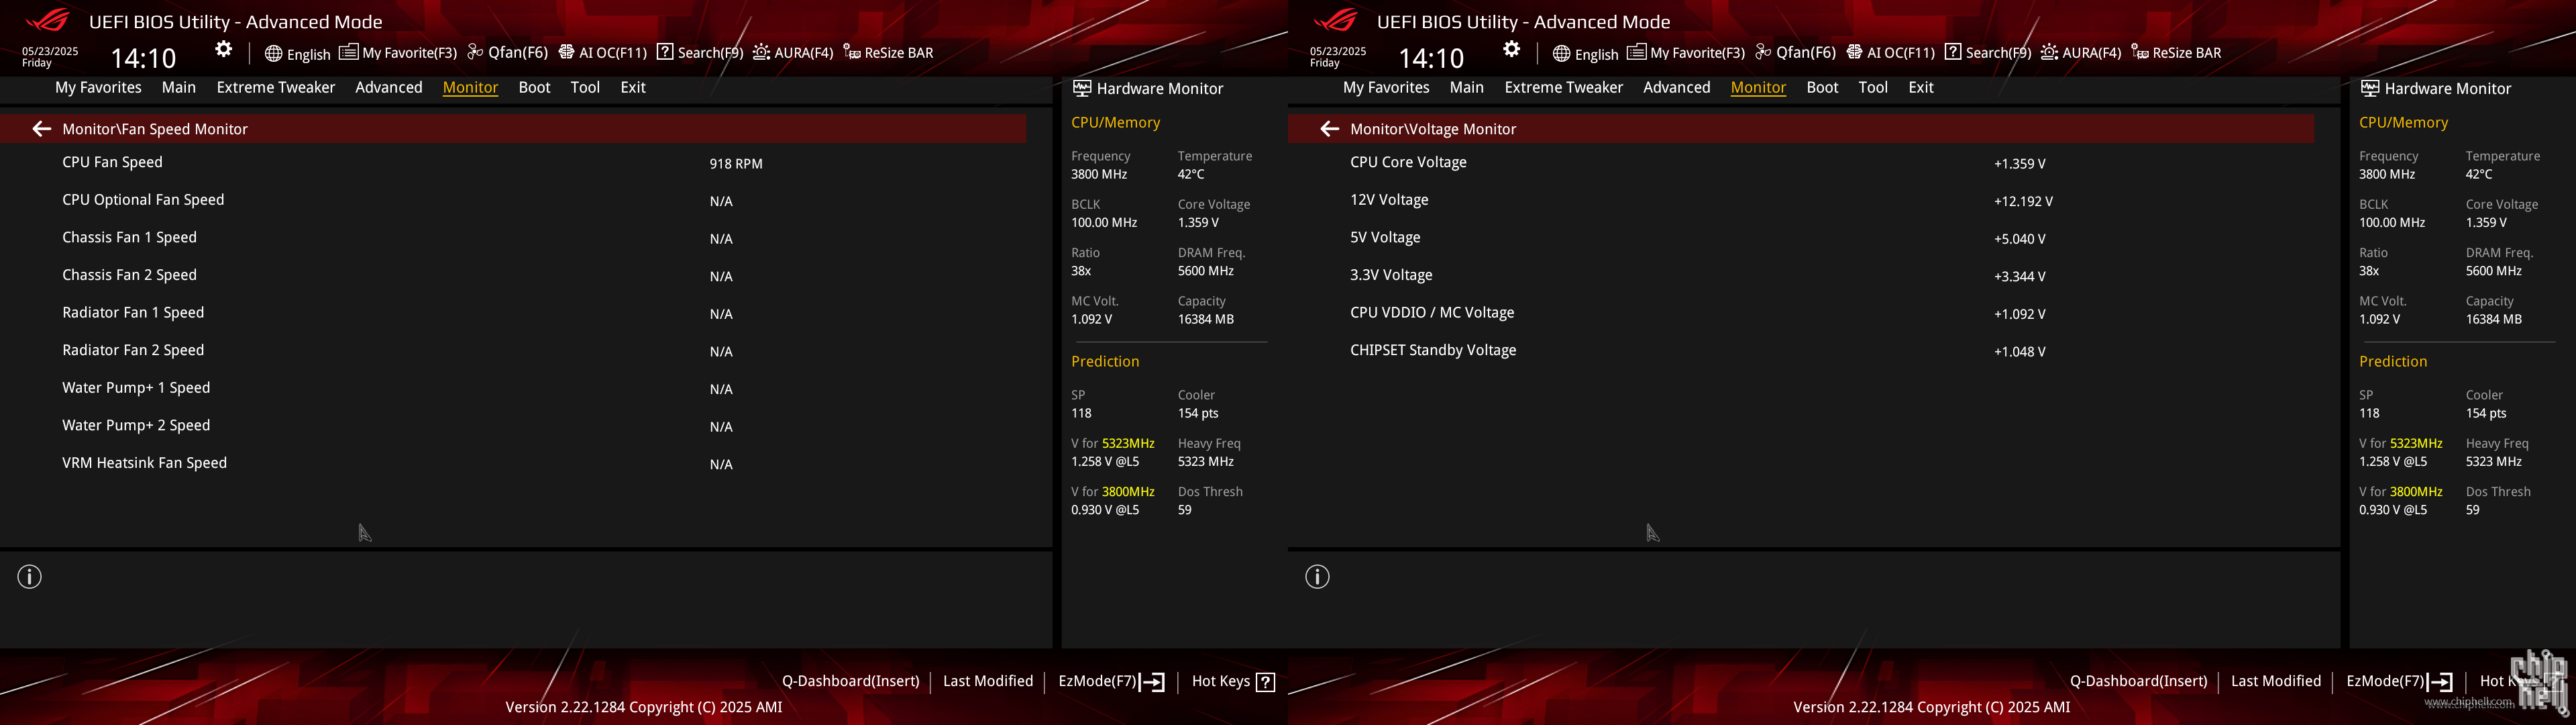The width and height of the screenshot is (2576, 725).
Task: Click the info icon below Voltage Monitor list
Action: pyautogui.click(x=1318, y=577)
